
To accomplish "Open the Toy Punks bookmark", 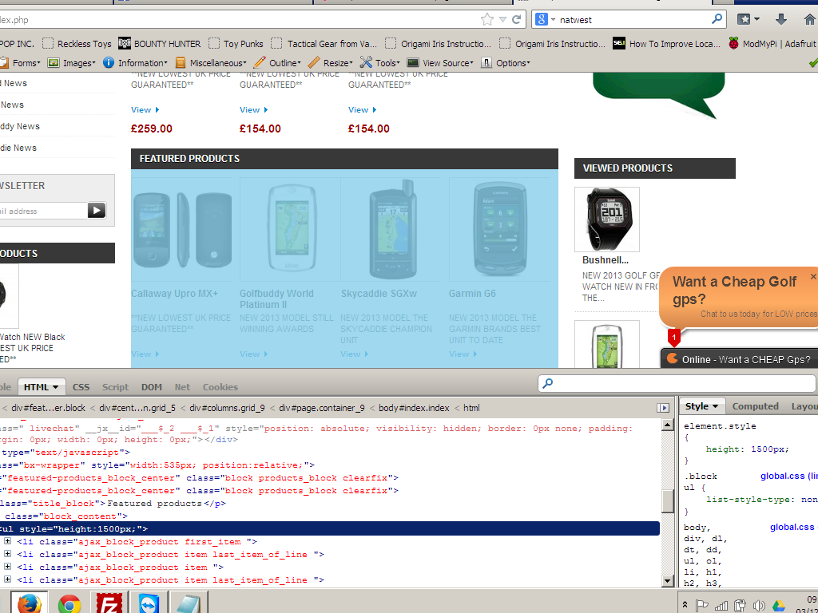I will [236, 44].
